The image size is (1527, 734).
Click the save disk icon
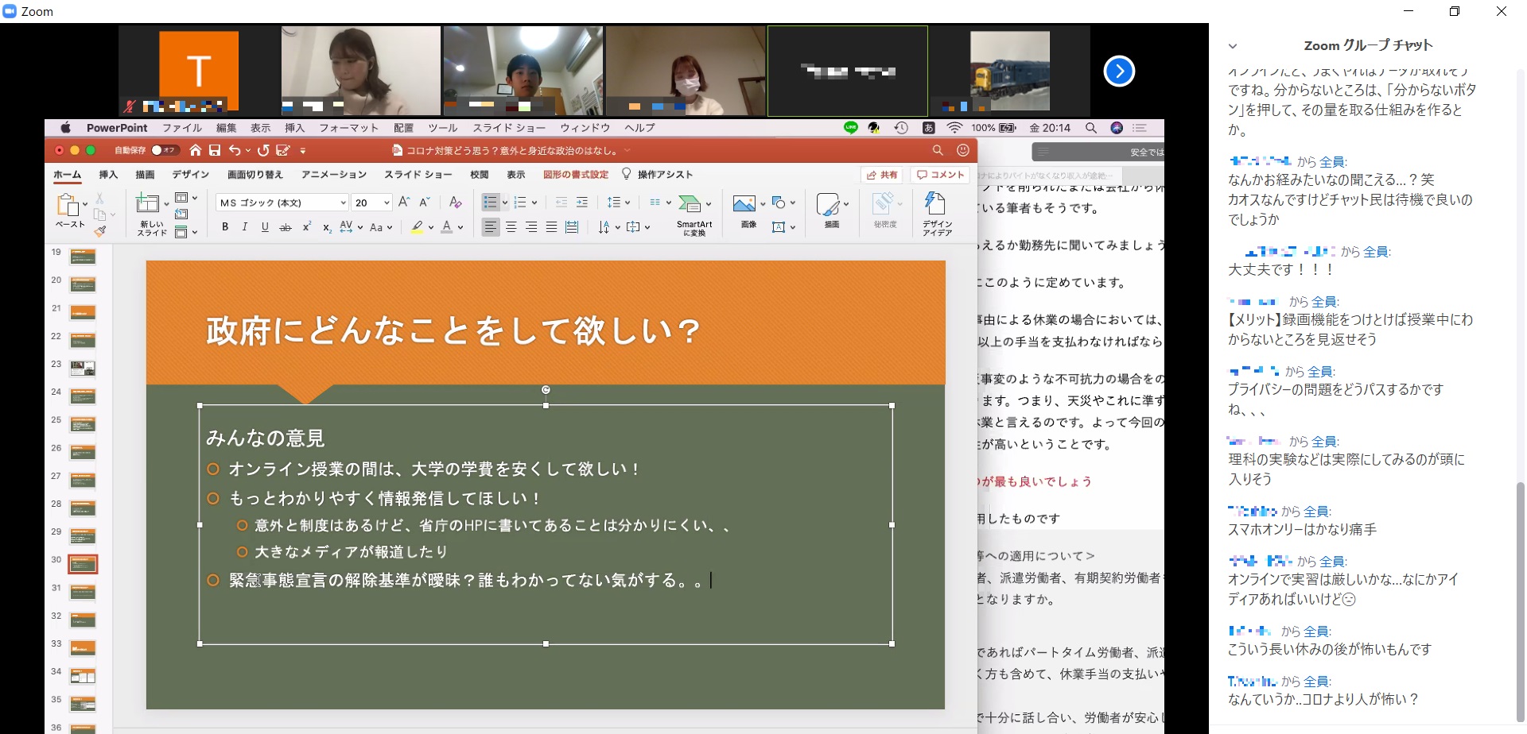point(215,150)
